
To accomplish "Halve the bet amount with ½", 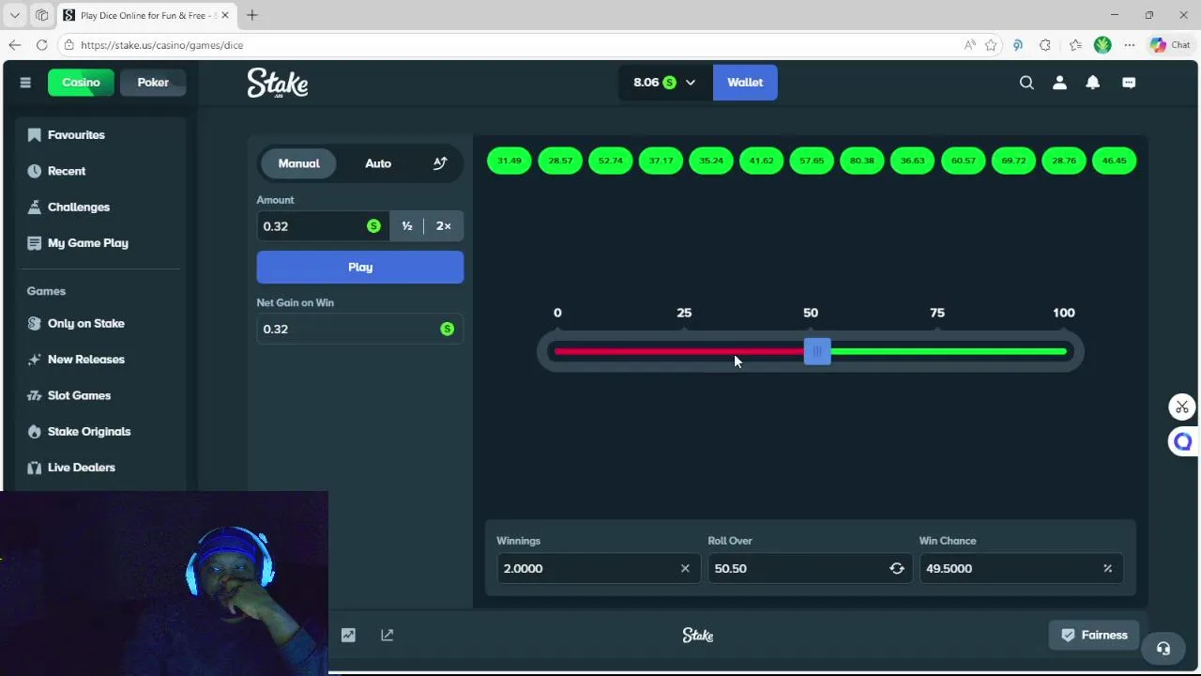I will pos(407,226).
